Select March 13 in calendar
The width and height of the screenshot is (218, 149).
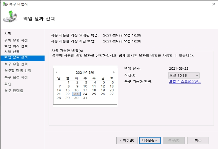pos(112,86)
